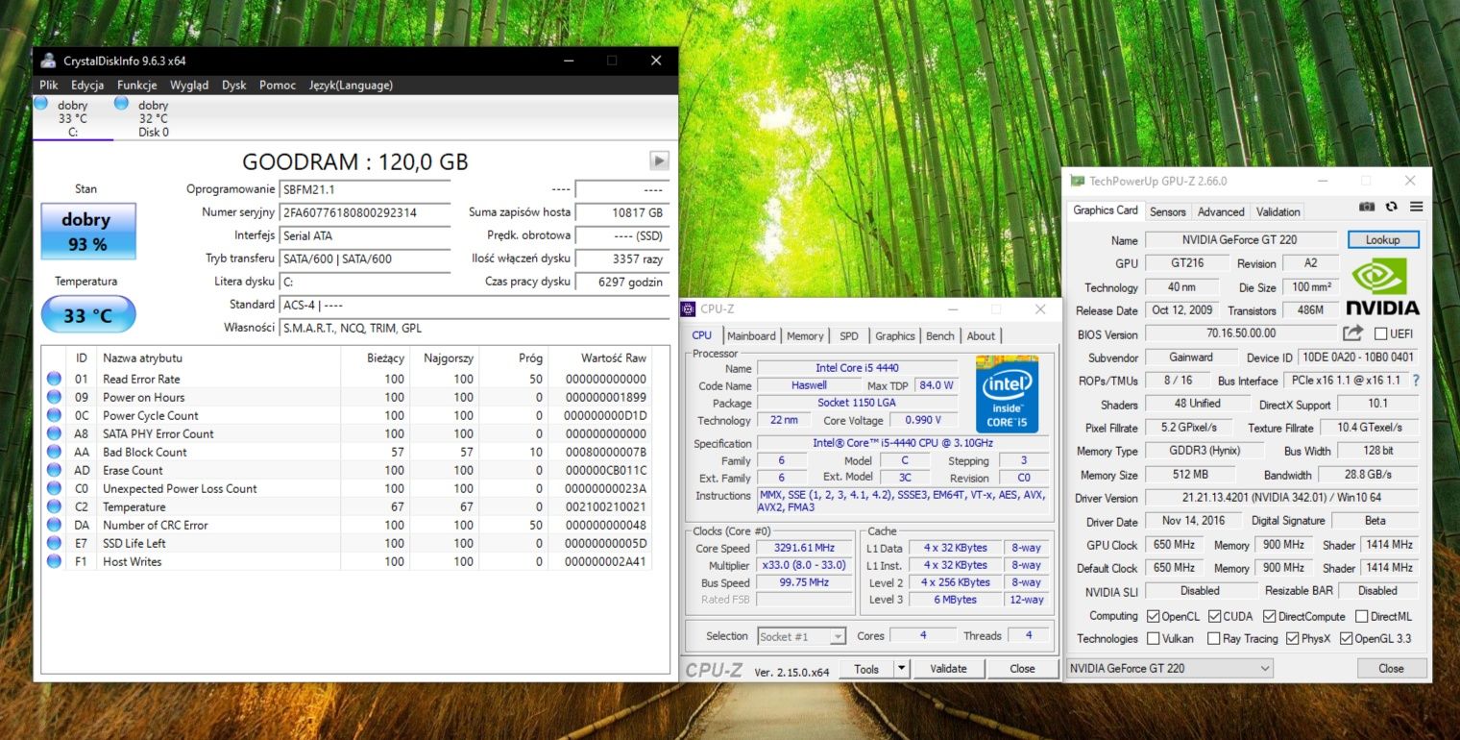This screenshot has width=1460, height=740.
Task: Switch to the Validation tab in GPU-Z
Action: coord(1277,211)
